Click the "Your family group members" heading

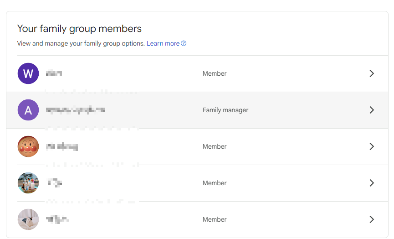click(79, 29)
